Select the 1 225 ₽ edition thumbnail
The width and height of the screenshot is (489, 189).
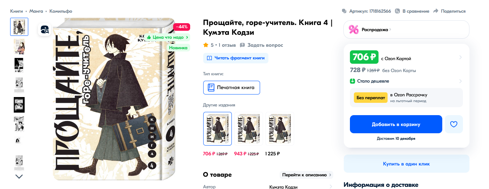pyautogui.click(x=280, y=128)
